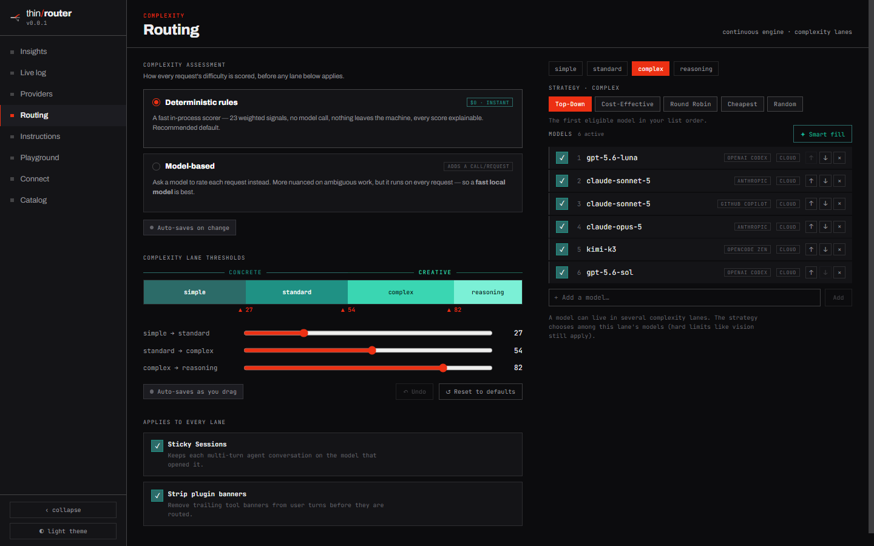
Task: Open Catalog page
Action: [63, 200]
